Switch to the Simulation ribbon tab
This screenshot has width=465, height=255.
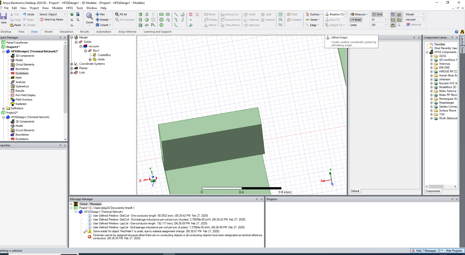coord(66,32)
